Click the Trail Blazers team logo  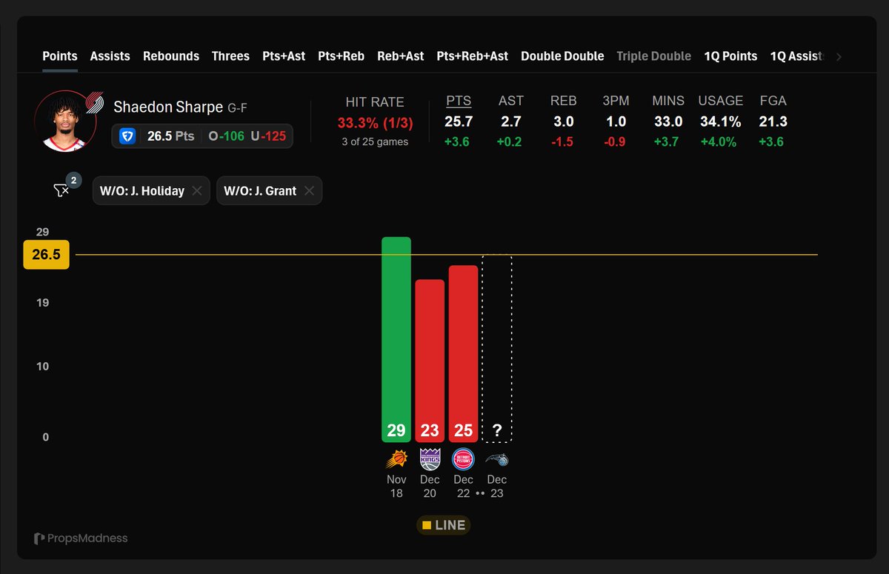pos(95,101)
